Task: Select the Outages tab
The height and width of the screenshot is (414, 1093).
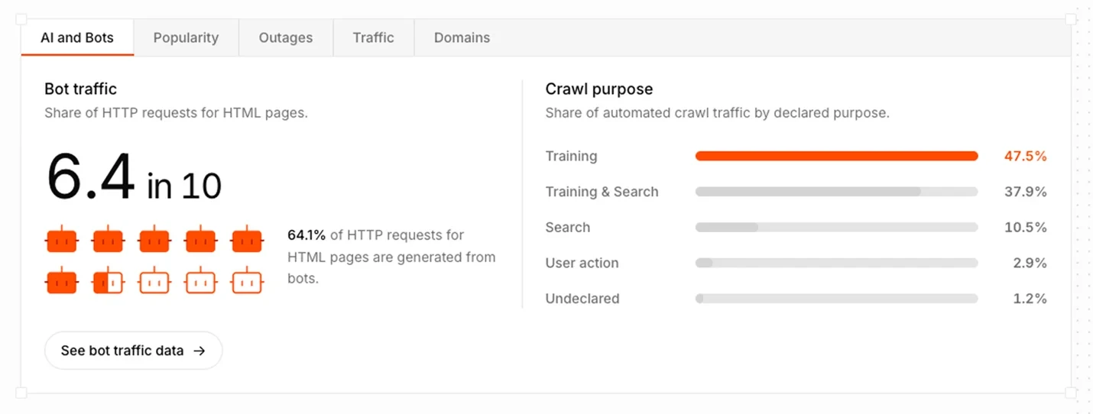Action: [286, 37]
